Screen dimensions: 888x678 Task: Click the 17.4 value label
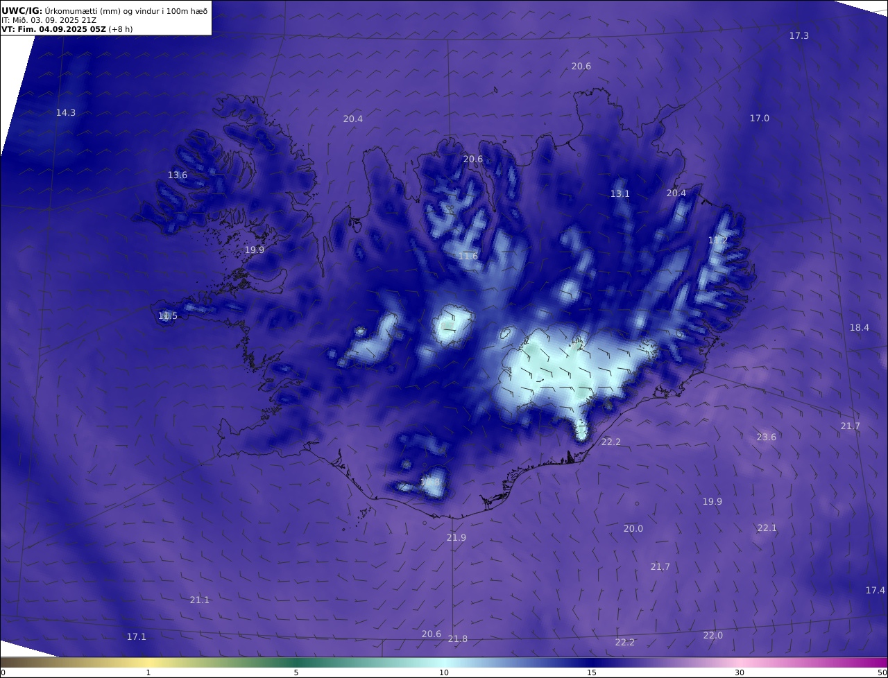click(876, 591)
